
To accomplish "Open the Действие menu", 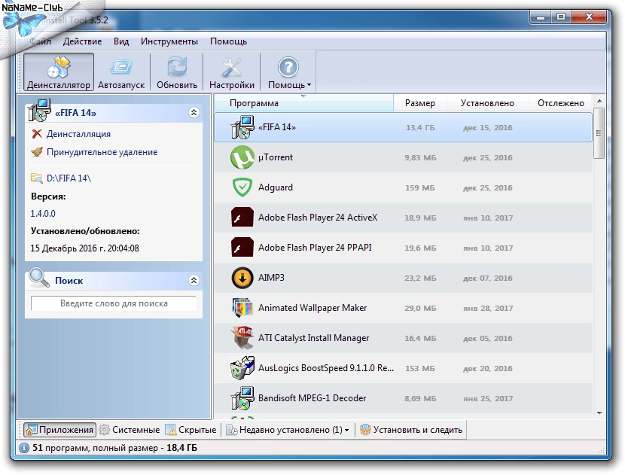I will (83, 41).
